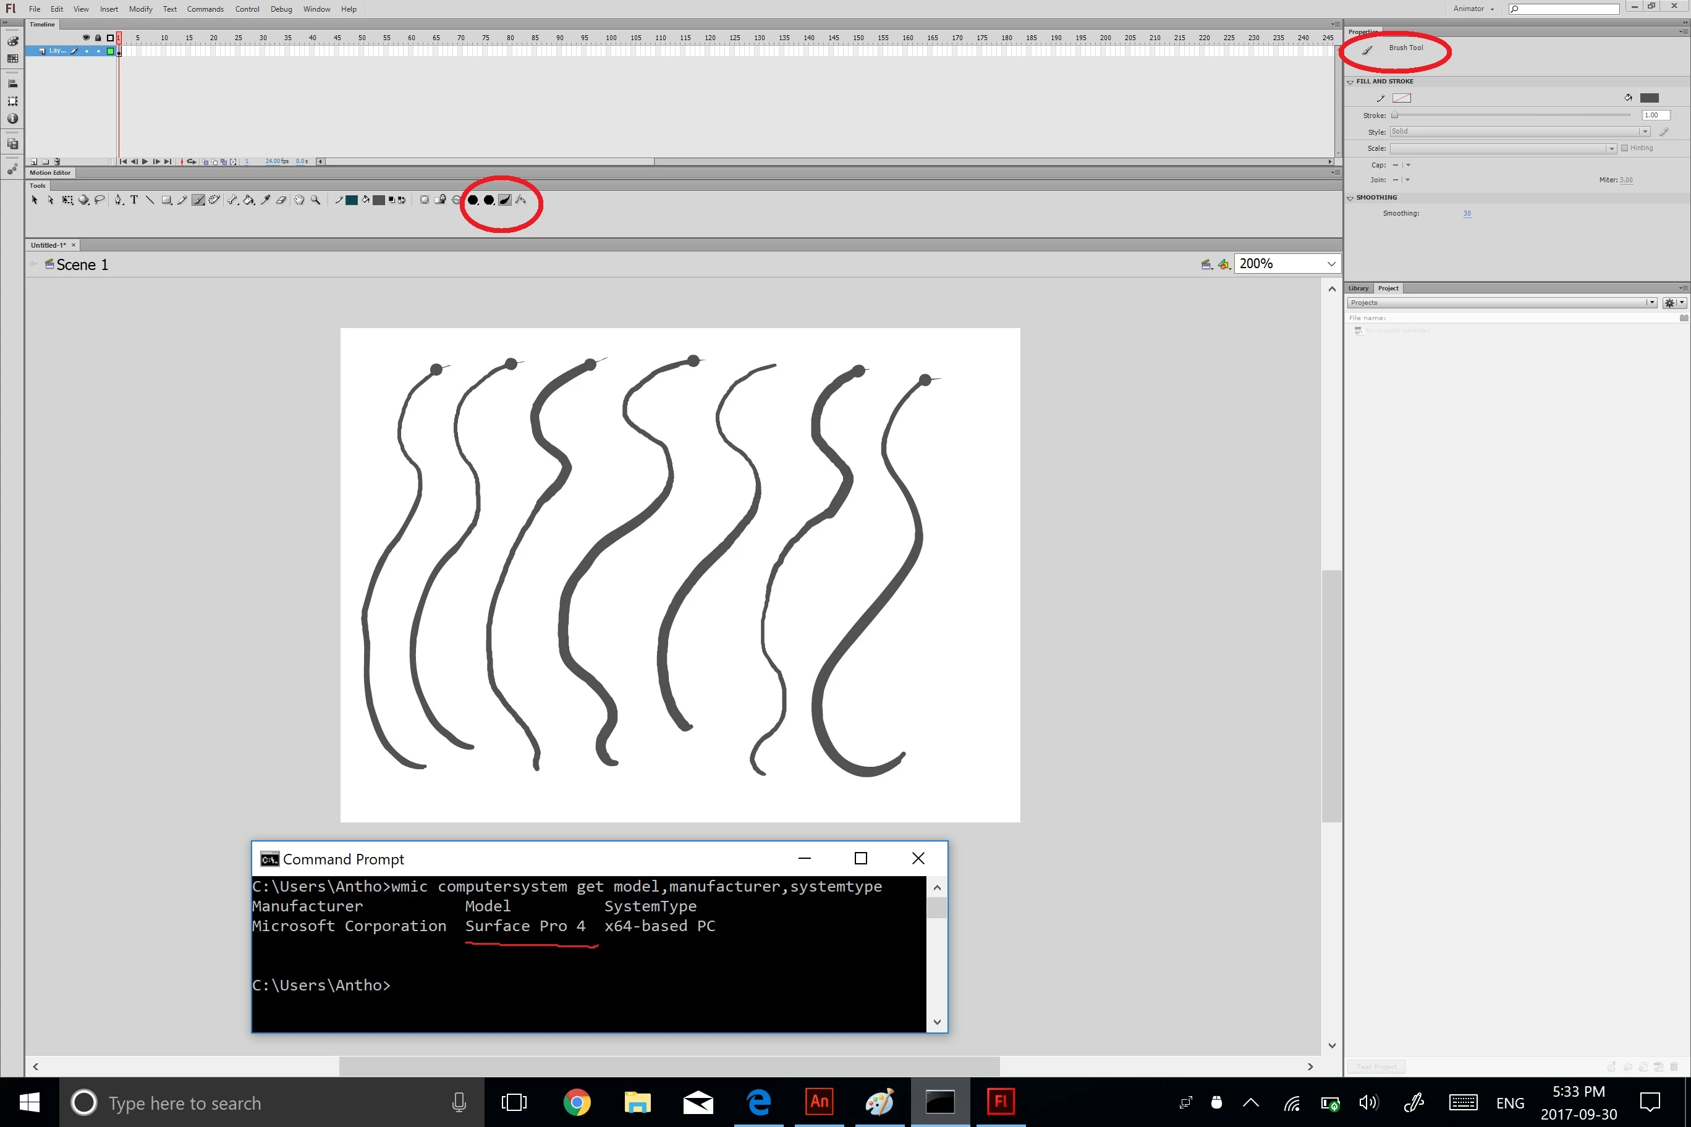Viewport: 1691px width, 1127px height.
Task: Click the fill color swatch in Tools
Action: [379, 200]
